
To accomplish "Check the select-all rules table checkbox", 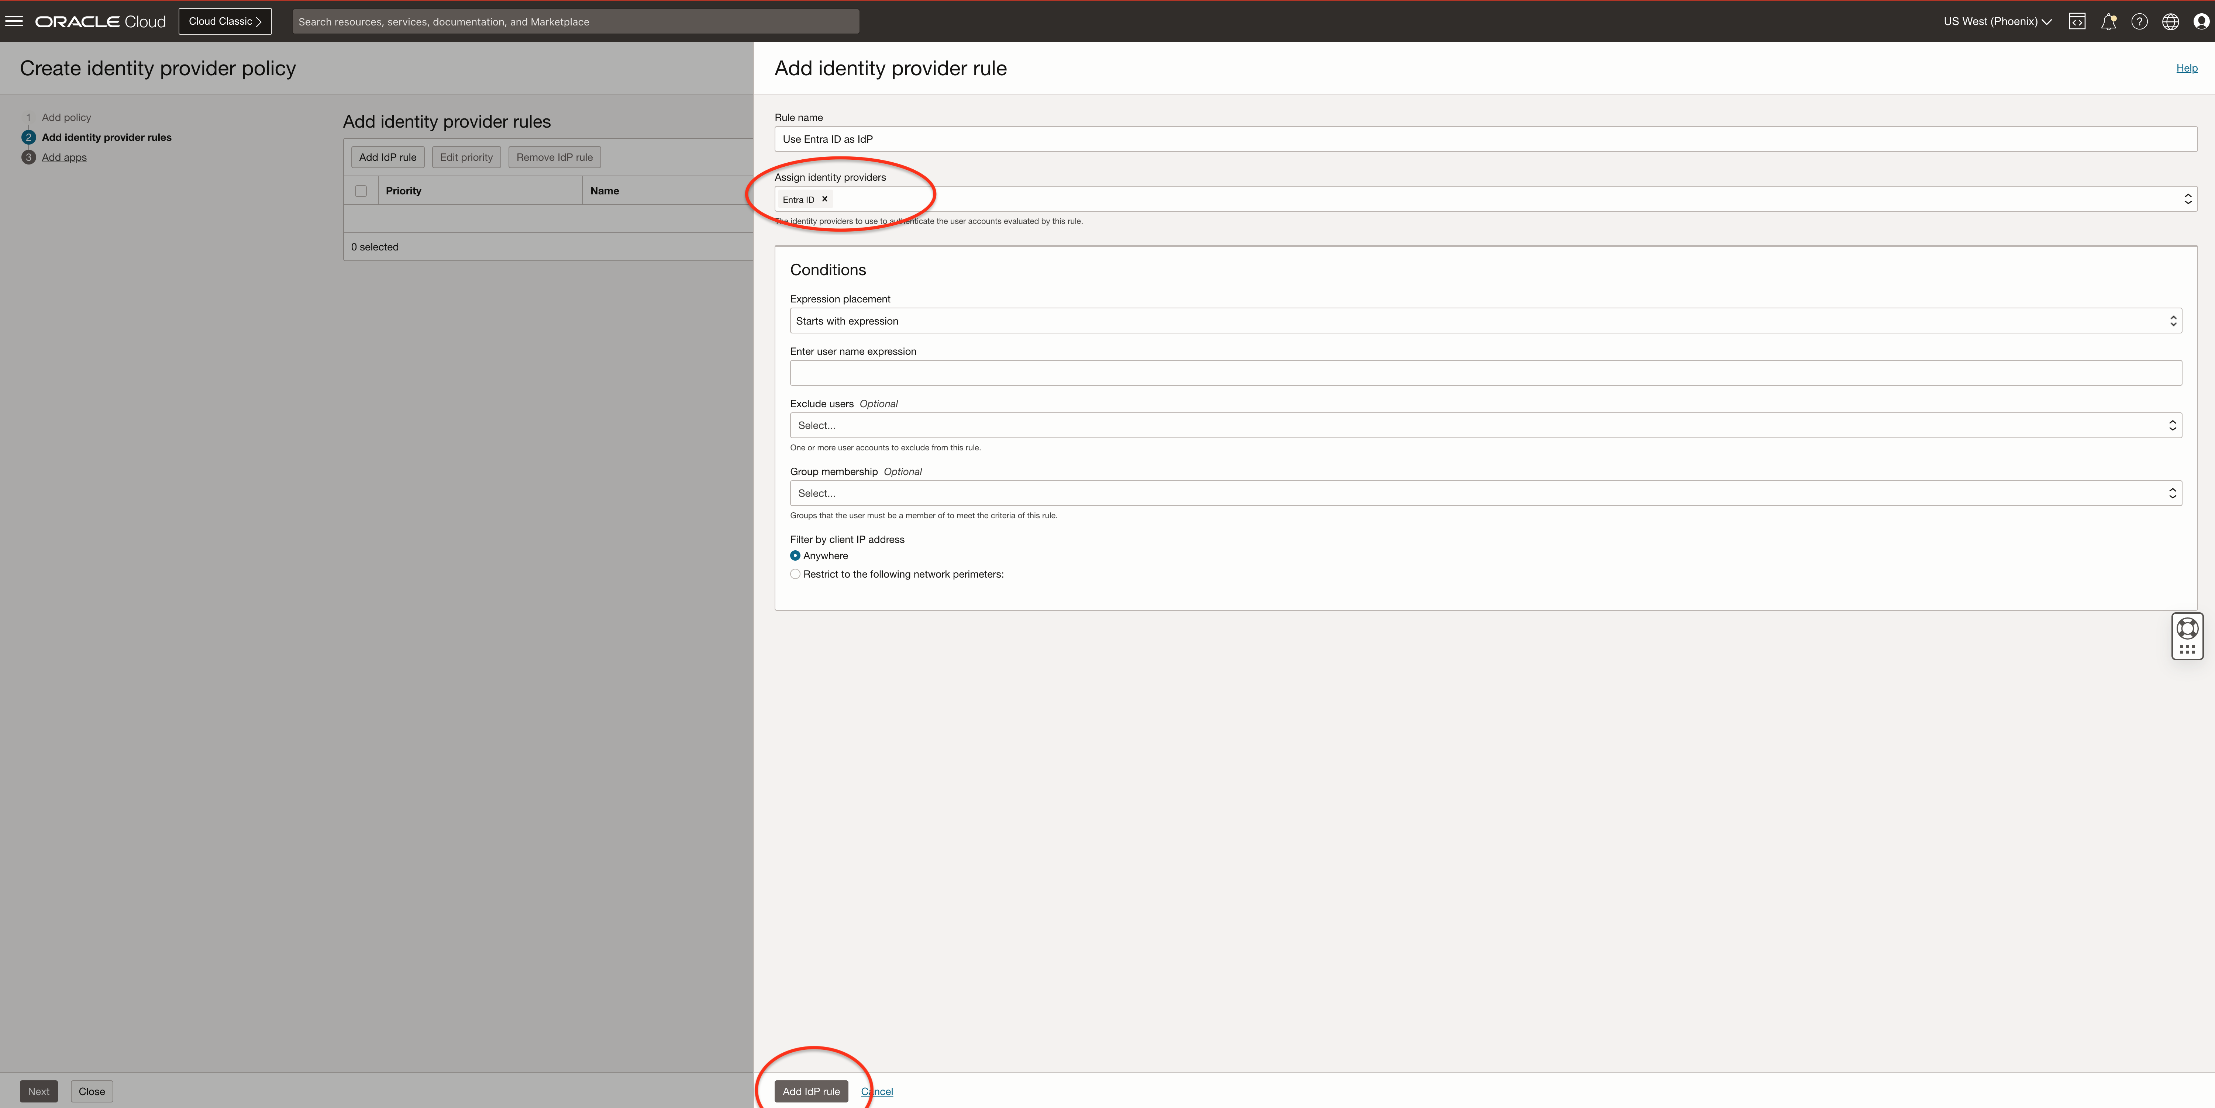I will [x=361, y=191].
